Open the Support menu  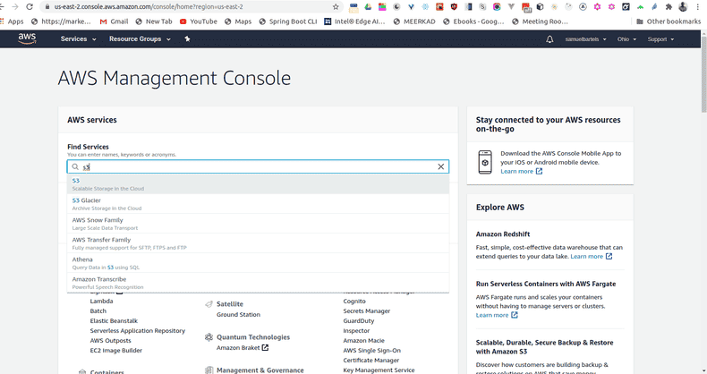click(660, 39)
